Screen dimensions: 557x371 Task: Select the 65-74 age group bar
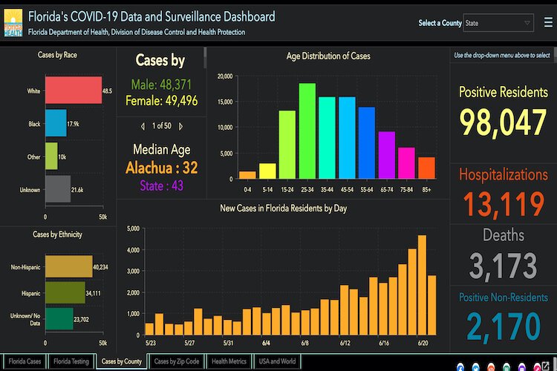point(387,155)
